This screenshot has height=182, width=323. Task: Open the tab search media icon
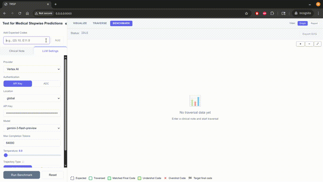(x=284, y=13)
